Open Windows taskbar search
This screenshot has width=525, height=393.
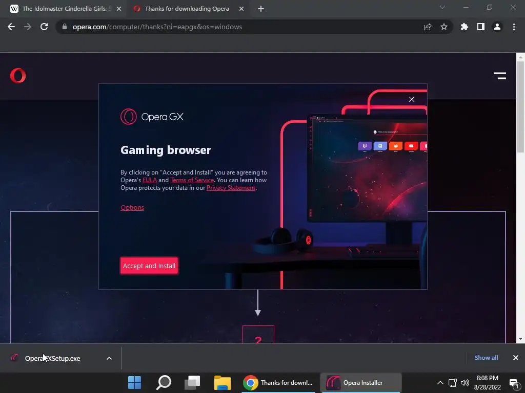164,383
